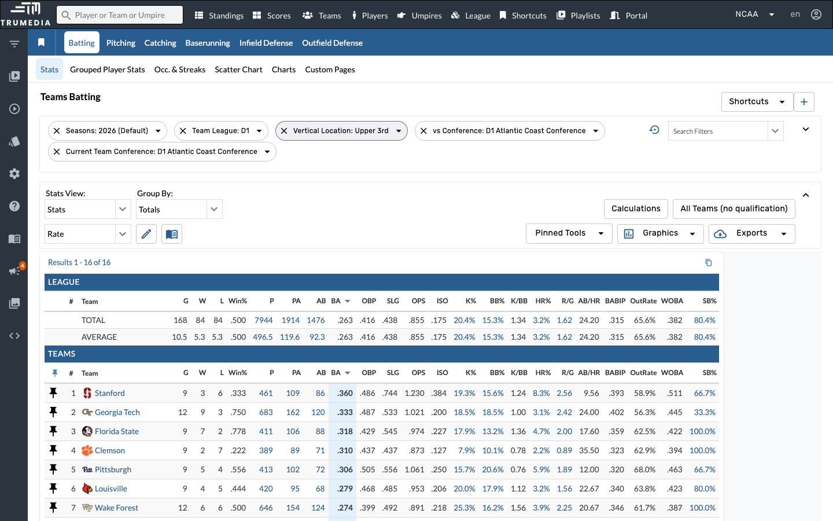Image resolution: width=833 pixels, height=521 pixels.
Task: Click the TruMedia logo
Action: coord(25,14)
